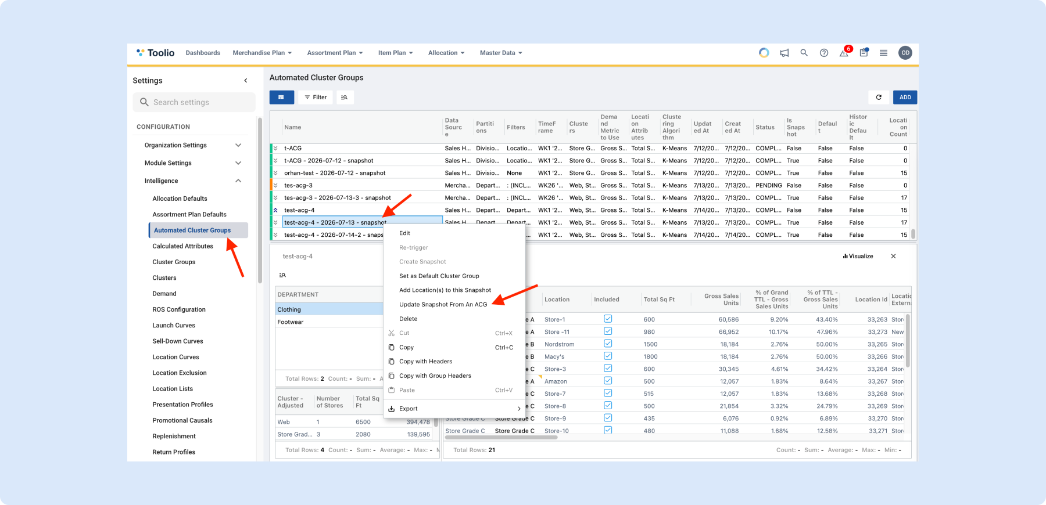Open the Item Plan dropdown
Screen dimensions: 1046x505
(x=395, y=53)
